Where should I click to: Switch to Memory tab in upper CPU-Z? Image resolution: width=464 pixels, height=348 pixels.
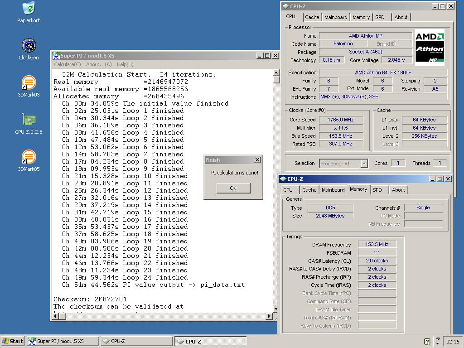(361, 18)
